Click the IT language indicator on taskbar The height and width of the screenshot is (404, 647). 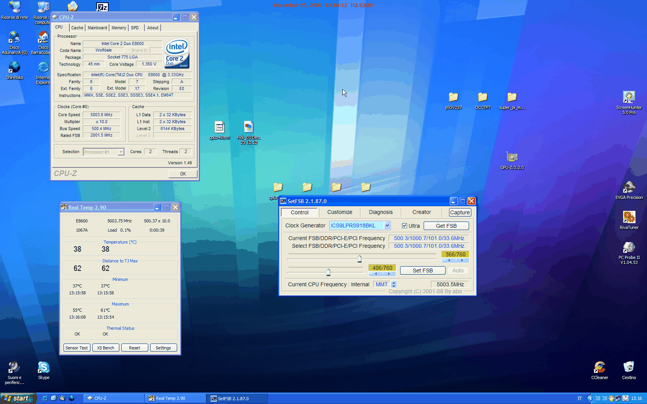580,398
